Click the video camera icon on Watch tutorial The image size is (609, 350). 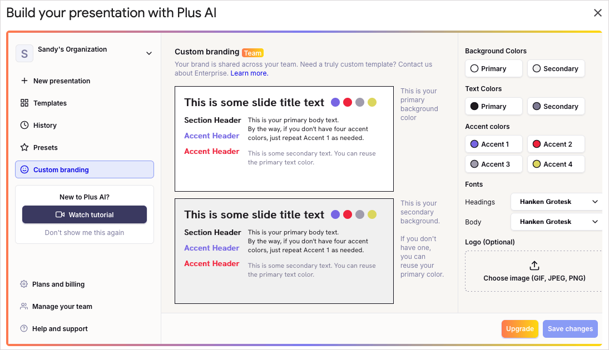click(x=60, y=214)
